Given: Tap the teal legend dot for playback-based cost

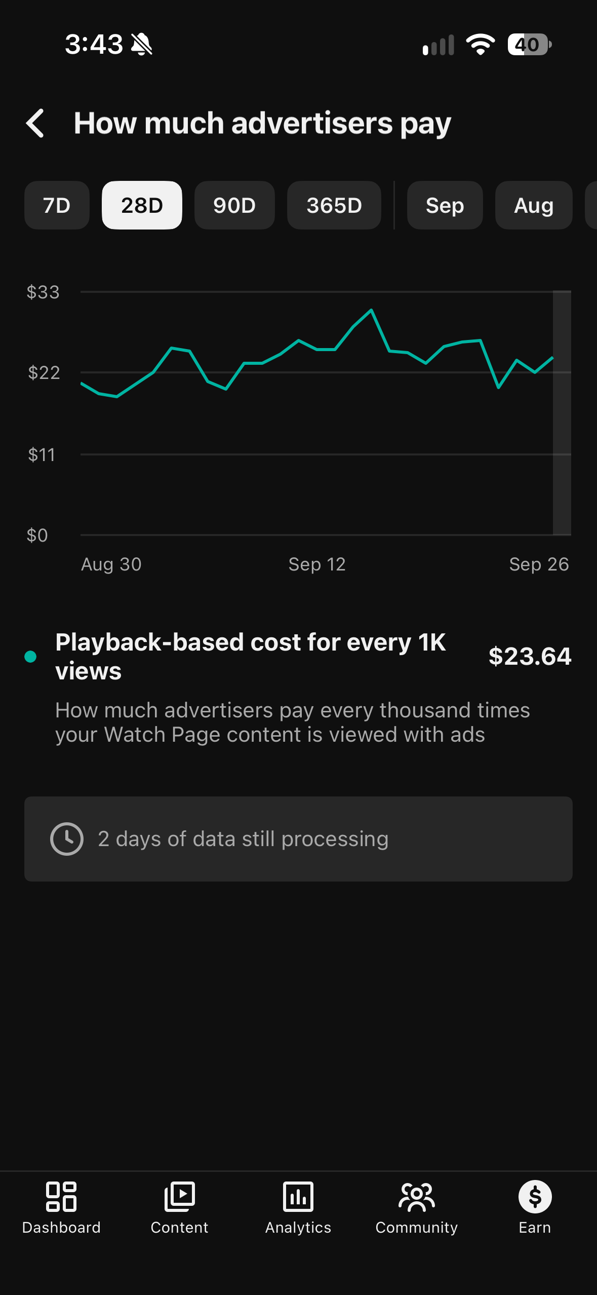Looking at the screenshot, I should coord(30,657).
